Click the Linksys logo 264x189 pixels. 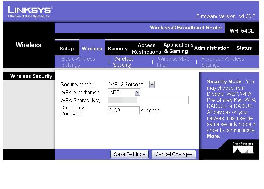click(x=30, y=12)
